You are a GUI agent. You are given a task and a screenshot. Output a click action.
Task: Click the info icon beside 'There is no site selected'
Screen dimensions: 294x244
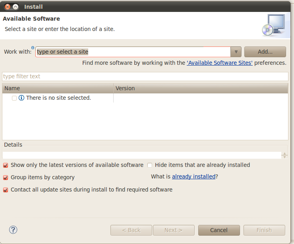(x=21, y=98)
